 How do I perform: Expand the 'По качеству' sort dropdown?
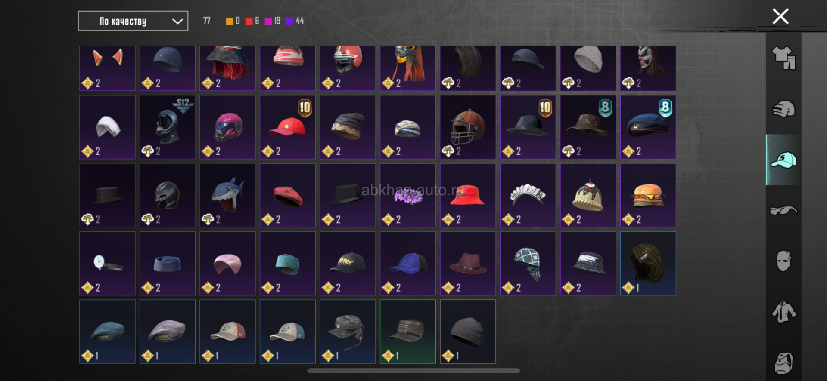133,21
